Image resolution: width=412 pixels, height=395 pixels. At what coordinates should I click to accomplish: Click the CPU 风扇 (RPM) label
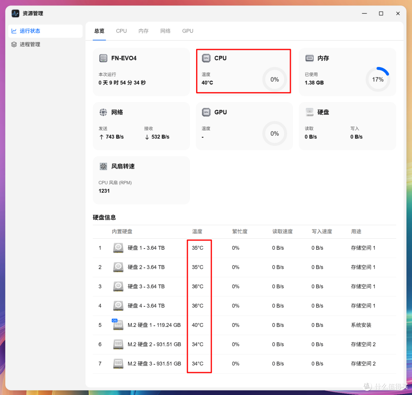click(115, 183)
